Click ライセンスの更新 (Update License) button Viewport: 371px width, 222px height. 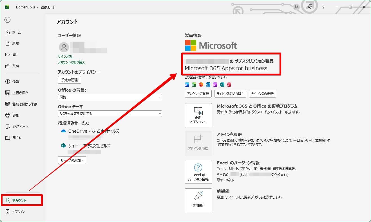pos(262,94)
